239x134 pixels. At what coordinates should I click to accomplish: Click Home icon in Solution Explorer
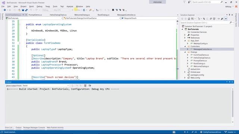point(189,19)
